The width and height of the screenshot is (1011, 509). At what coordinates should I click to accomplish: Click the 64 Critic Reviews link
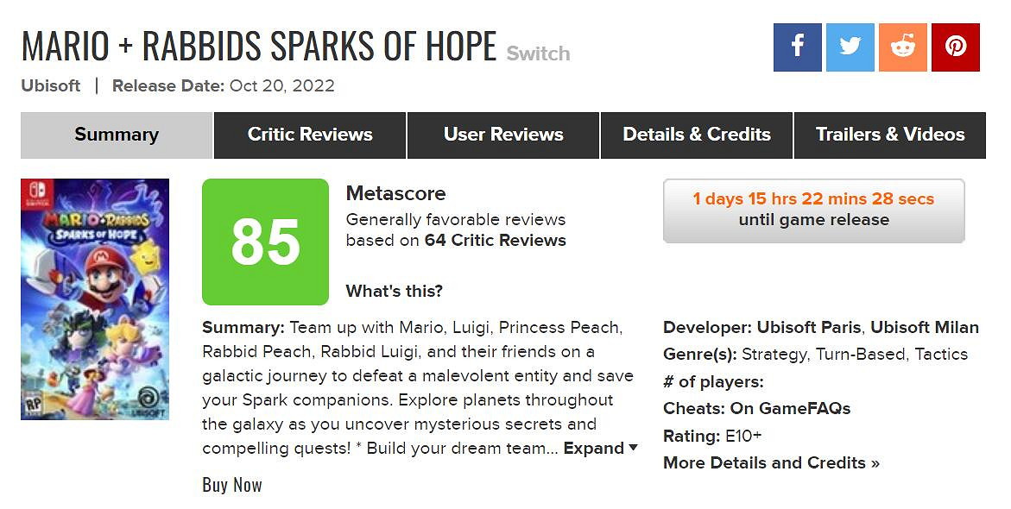point(495,241)
